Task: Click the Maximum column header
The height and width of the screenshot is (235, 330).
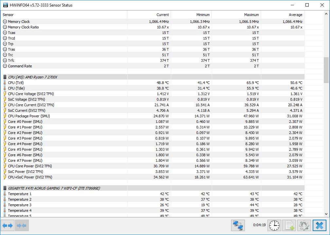Action: pos(236,15)
